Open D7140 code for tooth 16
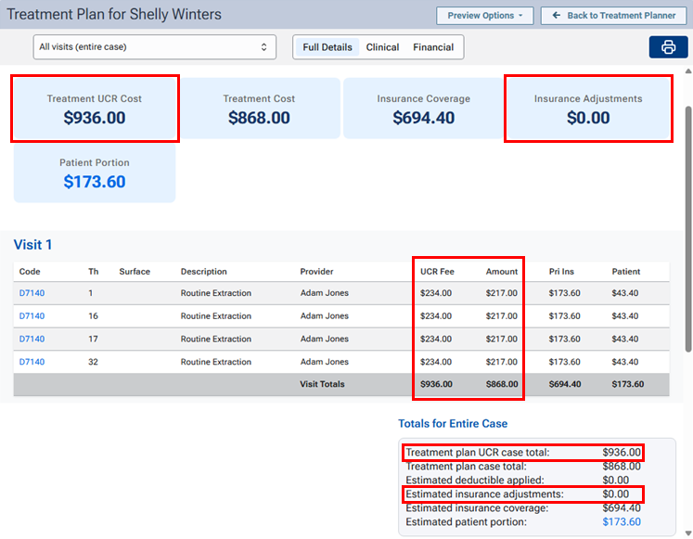The image size is (693, 539). click(x=30, y=316)
